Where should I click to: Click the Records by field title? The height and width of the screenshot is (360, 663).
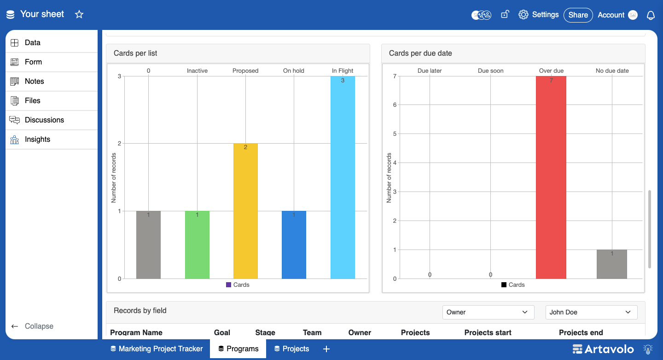pos(140,311)
